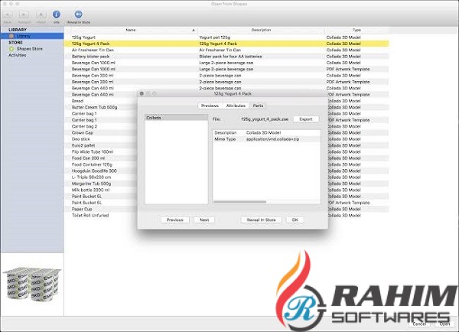Select the Bread row
Image resolution: width=459 pixels, height=332 pixels.
101,101
